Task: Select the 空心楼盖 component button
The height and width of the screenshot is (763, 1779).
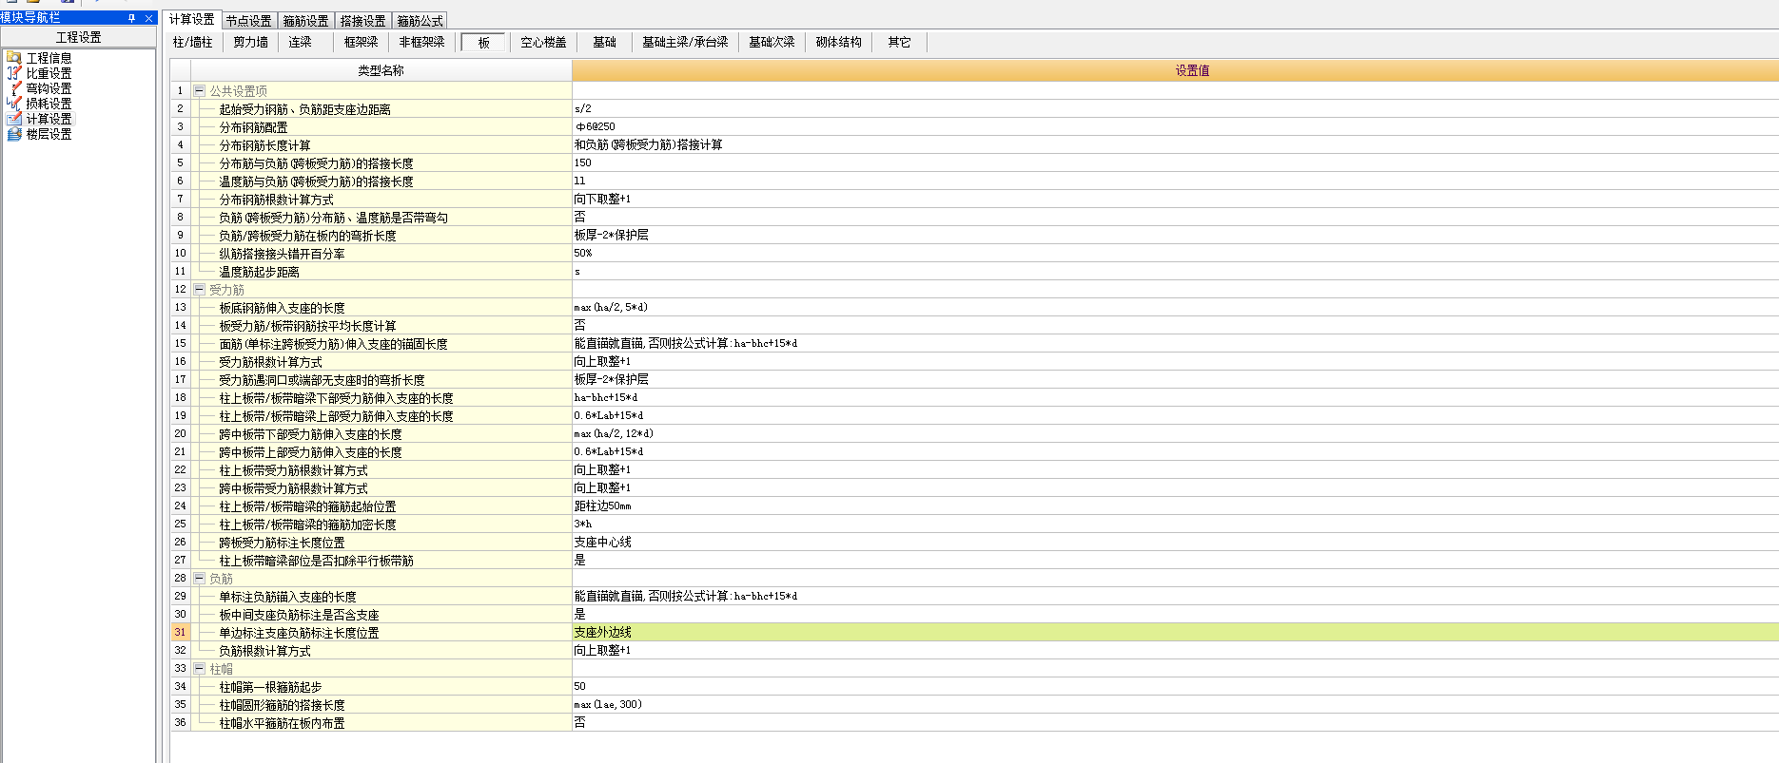Action: tap(544, 42)
